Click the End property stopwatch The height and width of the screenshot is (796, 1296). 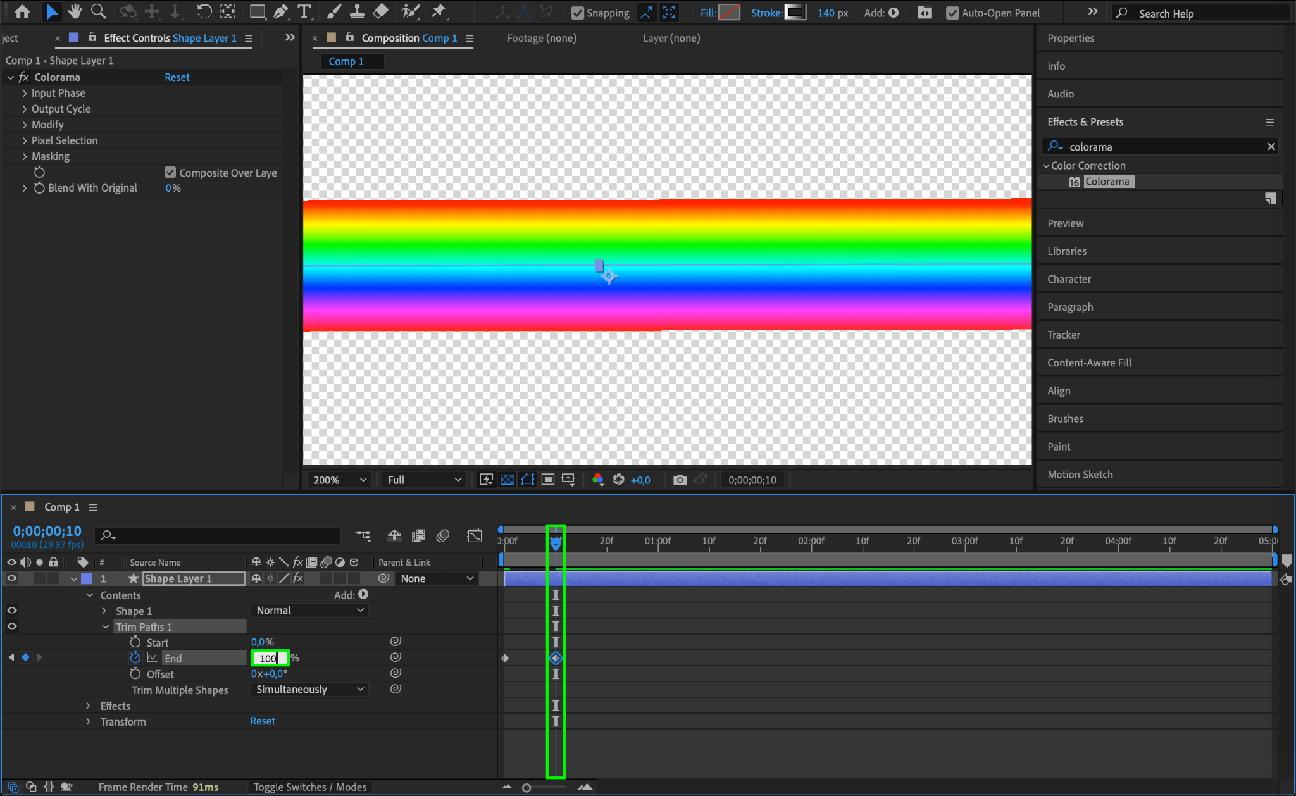point(135,658)
